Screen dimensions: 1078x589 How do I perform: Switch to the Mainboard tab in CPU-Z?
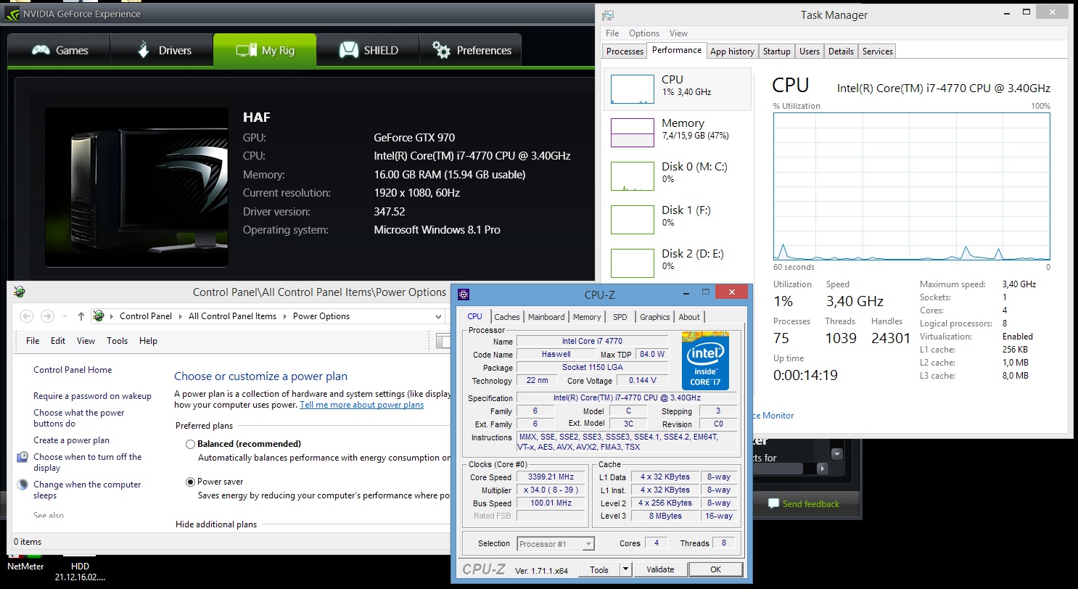point(546,317)
